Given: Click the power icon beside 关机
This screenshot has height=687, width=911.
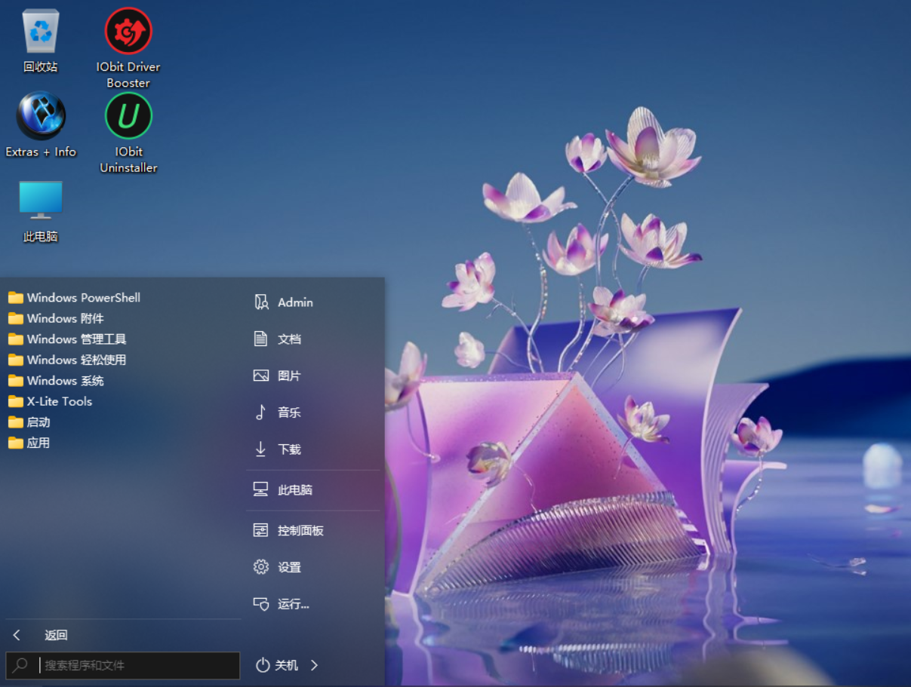Looking at the screenshot, I should point(263,665).
